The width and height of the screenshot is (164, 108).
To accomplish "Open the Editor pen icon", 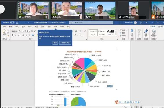I will (x=146, y=31).
